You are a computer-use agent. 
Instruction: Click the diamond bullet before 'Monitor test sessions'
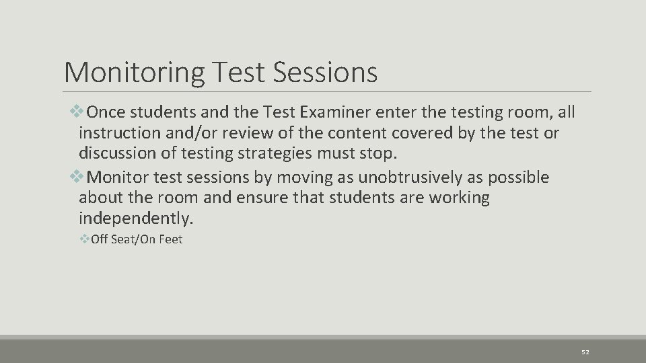point(81,177)
